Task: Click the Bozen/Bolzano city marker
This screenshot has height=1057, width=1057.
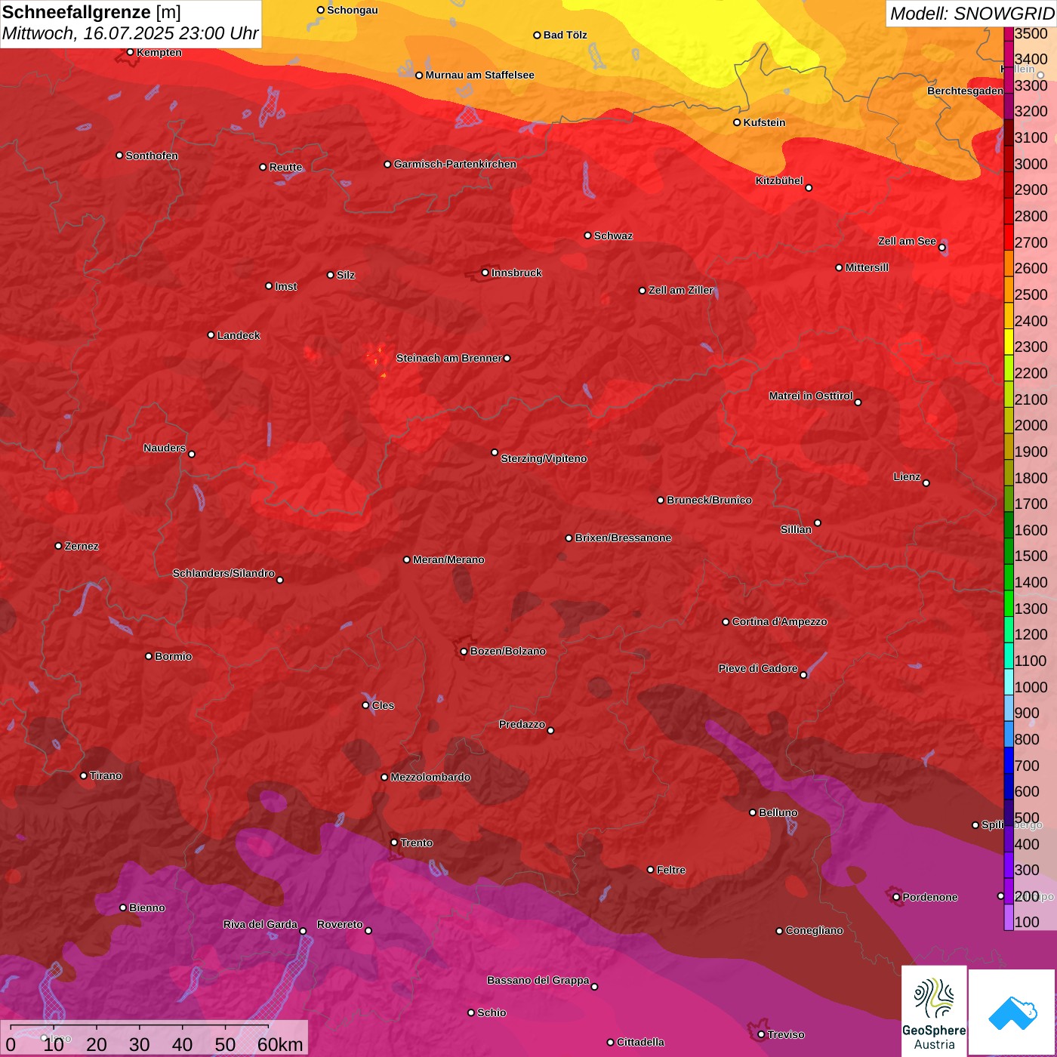Action: click(x=464, y=651)
